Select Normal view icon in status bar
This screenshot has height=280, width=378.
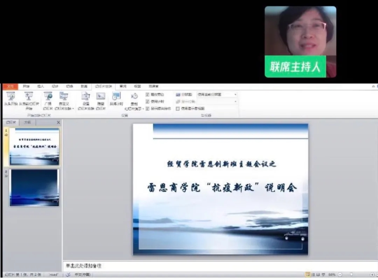[x=308, y=275]
